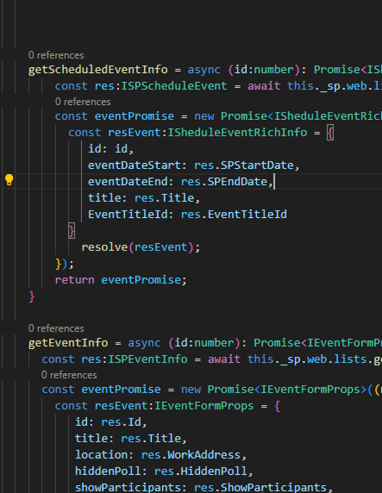Click 'ISPEventInfo' type annotation
This screenshot has height=493, width=382.
coord(147,359)
